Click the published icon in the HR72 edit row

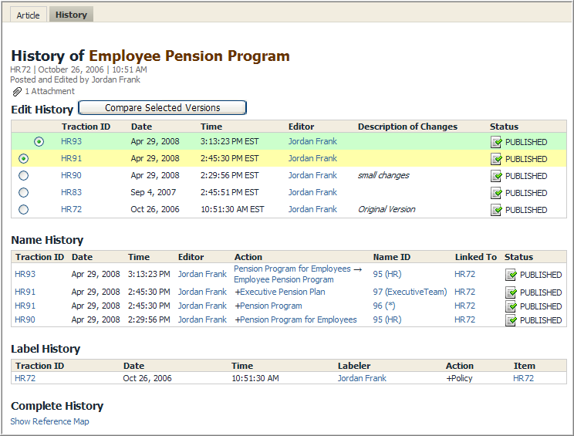(x=497, y=210)
